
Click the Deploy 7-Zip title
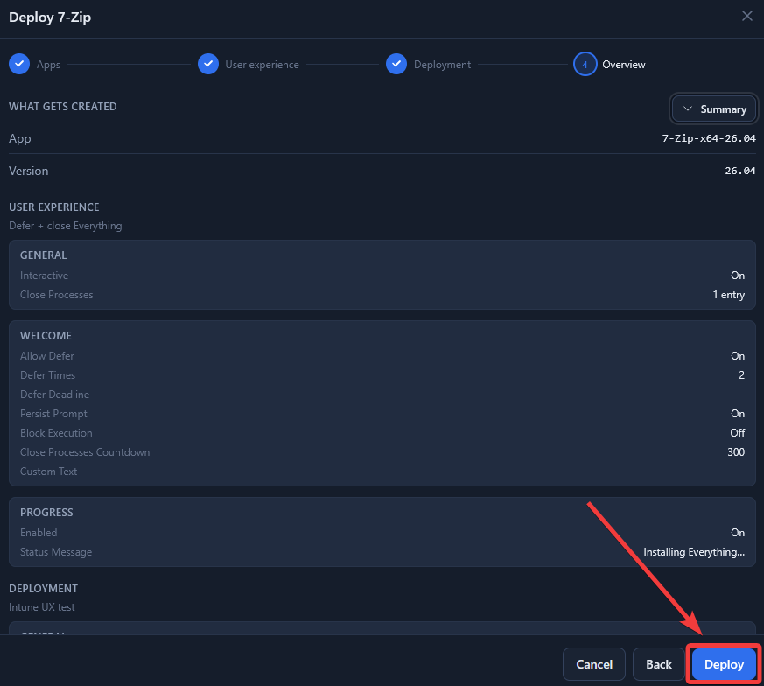click(x=50, y=17)
